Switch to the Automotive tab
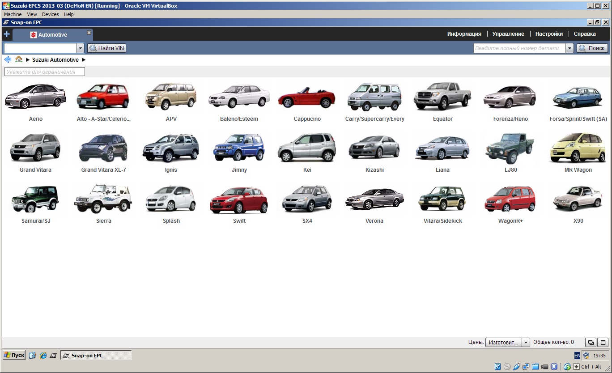The height and width of the screenshot is (373, 612). [52, 35]
